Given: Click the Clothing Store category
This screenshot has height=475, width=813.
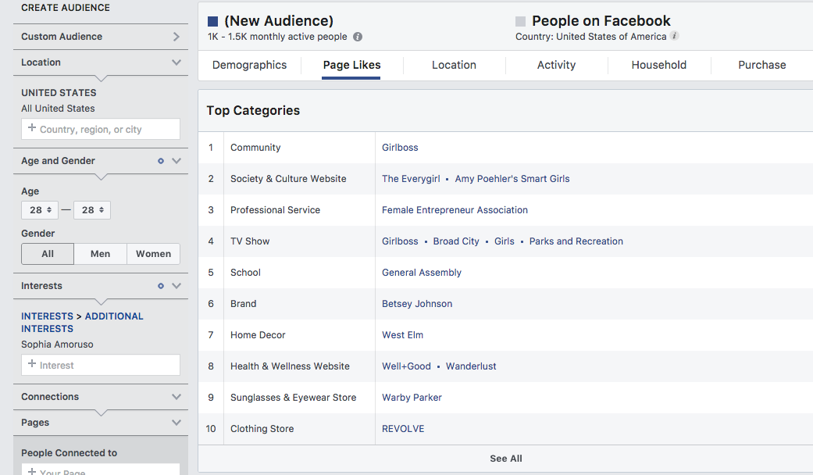Looking at the screenshot, I should tap(262, 429).
